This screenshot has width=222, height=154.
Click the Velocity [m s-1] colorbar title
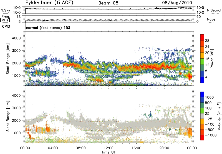pos(219,116)
